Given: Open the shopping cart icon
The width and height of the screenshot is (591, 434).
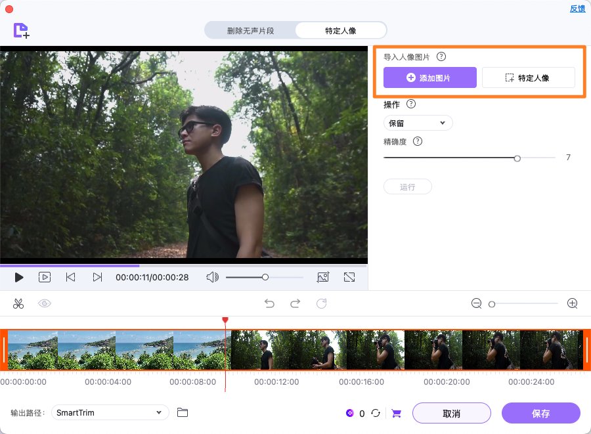Looking at the screenshot, I should (x=396, y=413).
